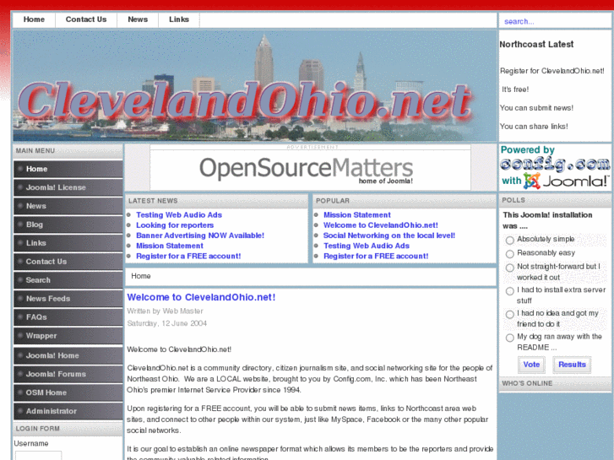The image size is (614, 460).
Task: Select My dog ran away with the README
Action: (510, 338)
